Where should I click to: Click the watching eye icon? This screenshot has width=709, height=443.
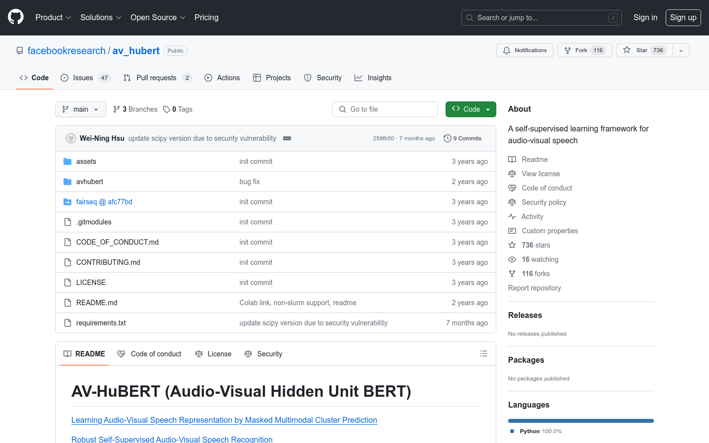pyautogui.click(x=512, y=259)
